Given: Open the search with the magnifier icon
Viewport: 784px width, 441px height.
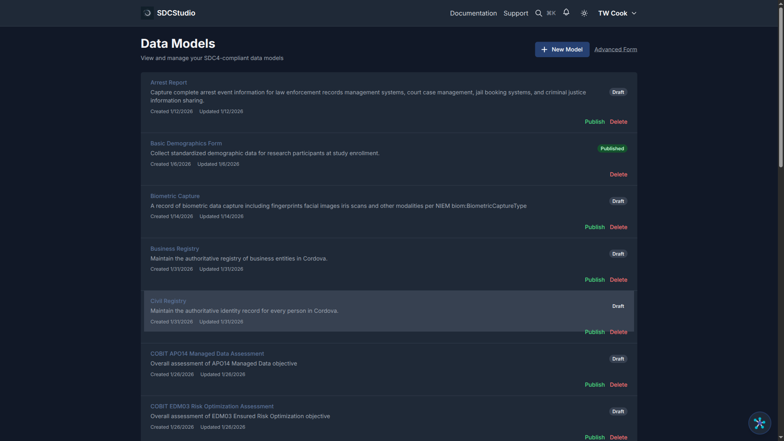Looking at the screenshot, I should 539,13.
